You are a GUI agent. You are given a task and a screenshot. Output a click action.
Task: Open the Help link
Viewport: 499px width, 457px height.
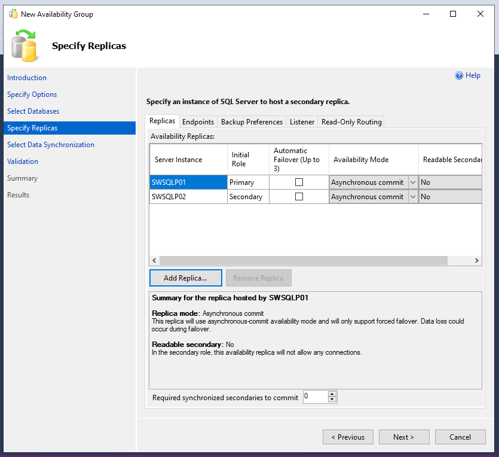(473, 75)
